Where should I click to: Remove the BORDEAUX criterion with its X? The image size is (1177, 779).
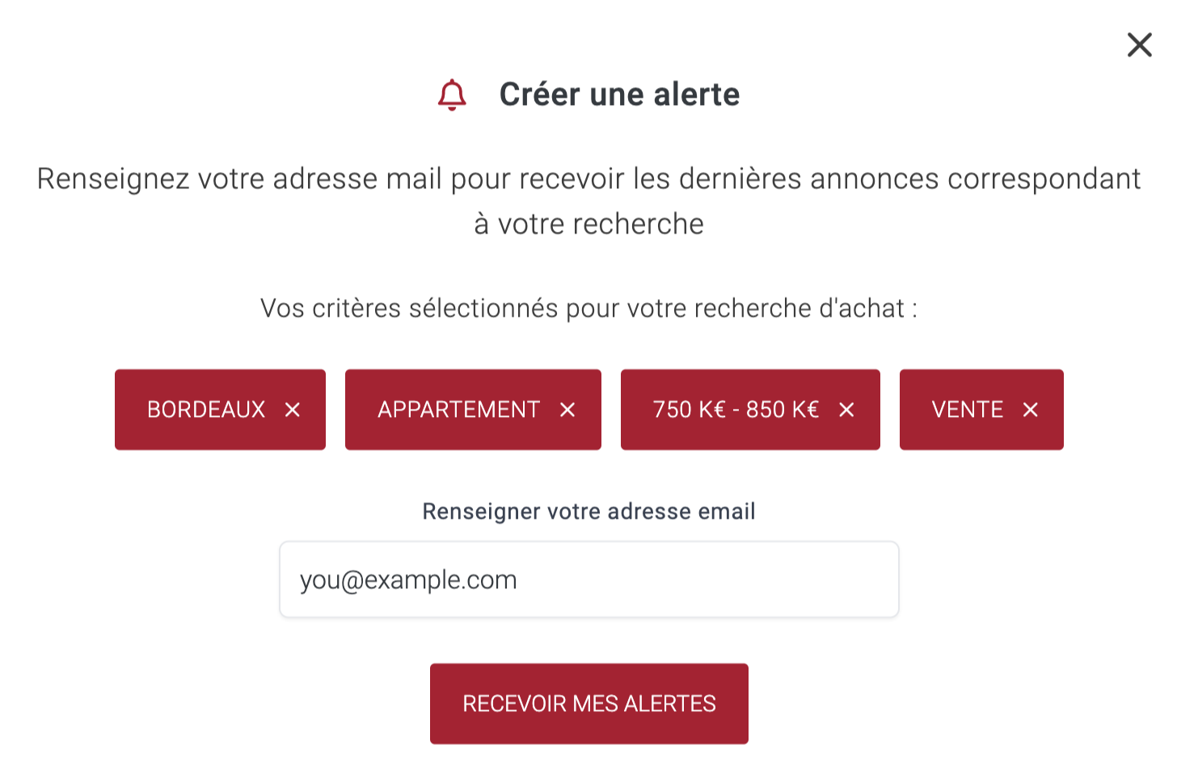[293, 410]
